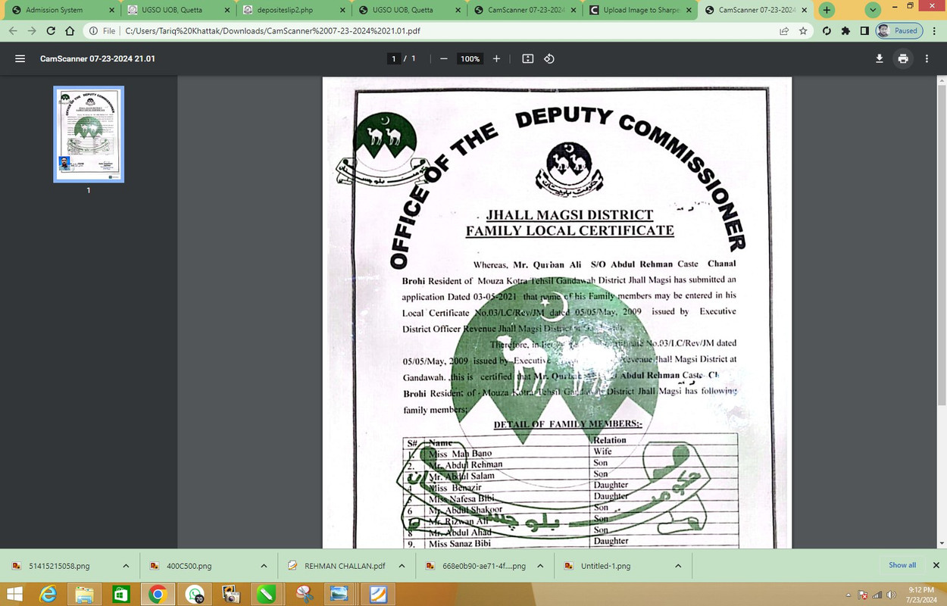
Task: Expand options for REHMAN CHALLAN.pdf download
Action: [402, 566]
